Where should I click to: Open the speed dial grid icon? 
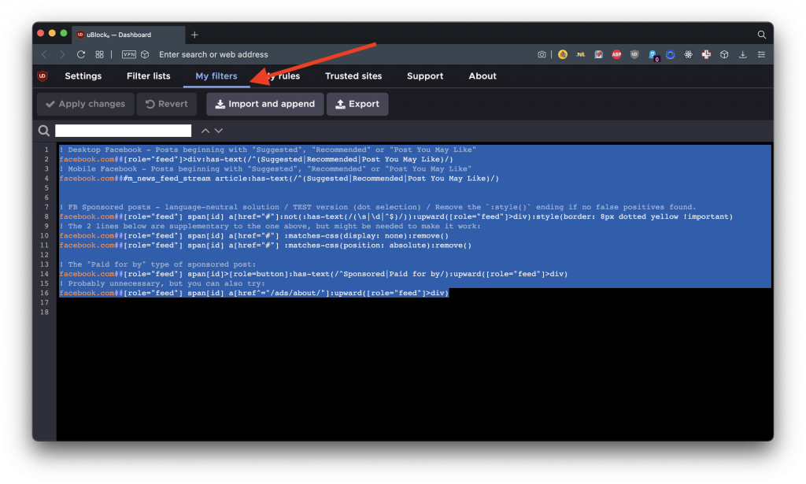click(x=100, y=55)
